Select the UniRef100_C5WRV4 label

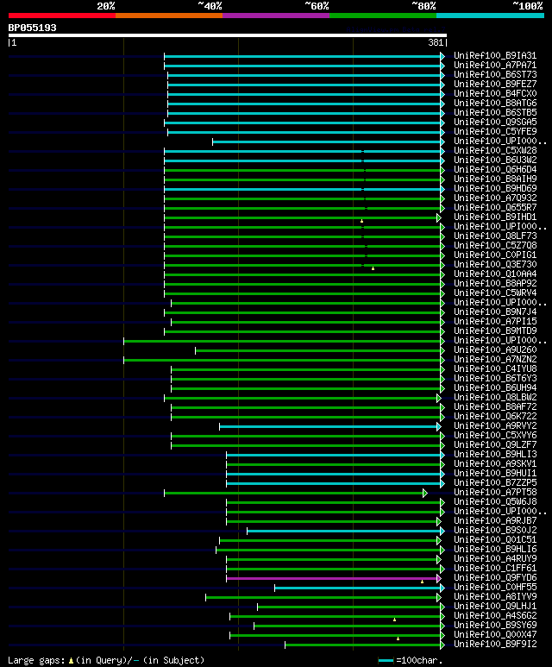(x=495, y=293)
